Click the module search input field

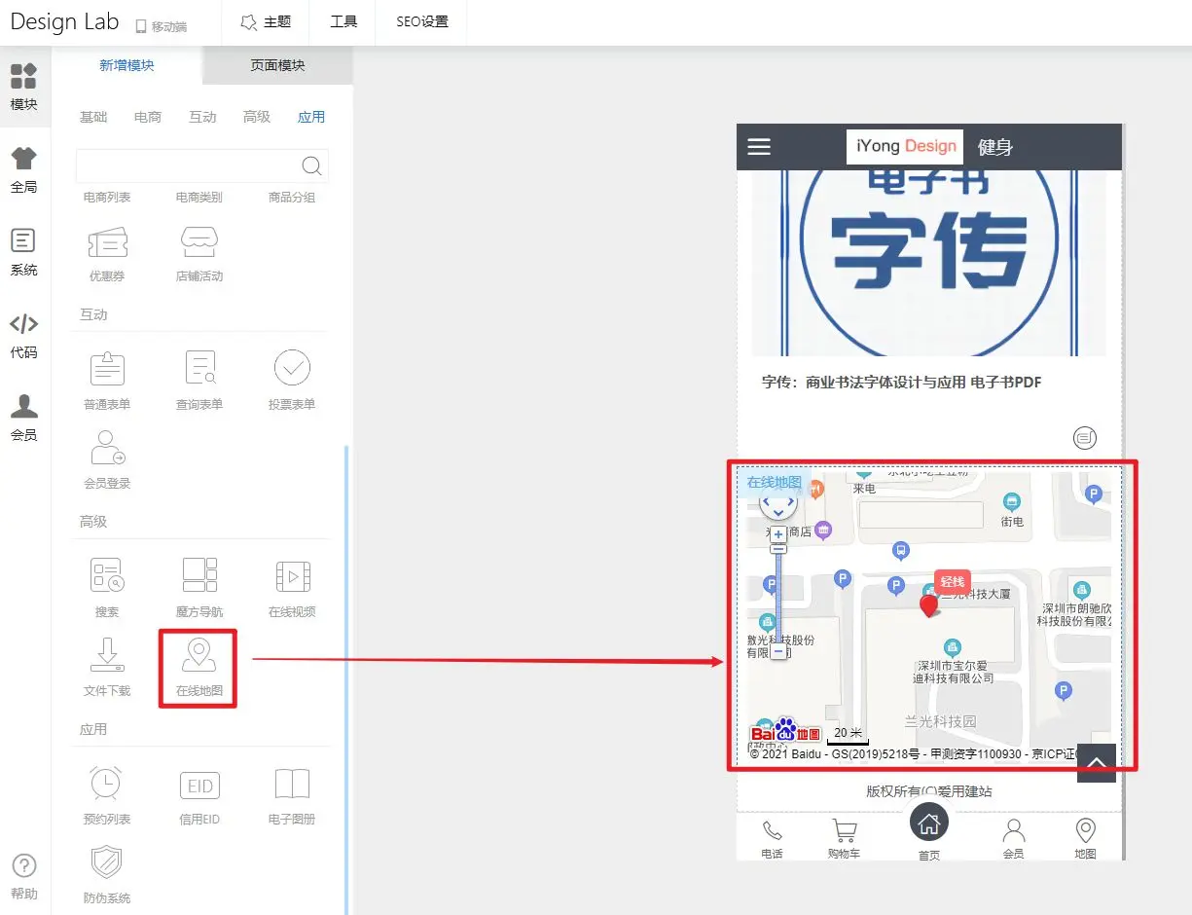click(x=185, y=165)
